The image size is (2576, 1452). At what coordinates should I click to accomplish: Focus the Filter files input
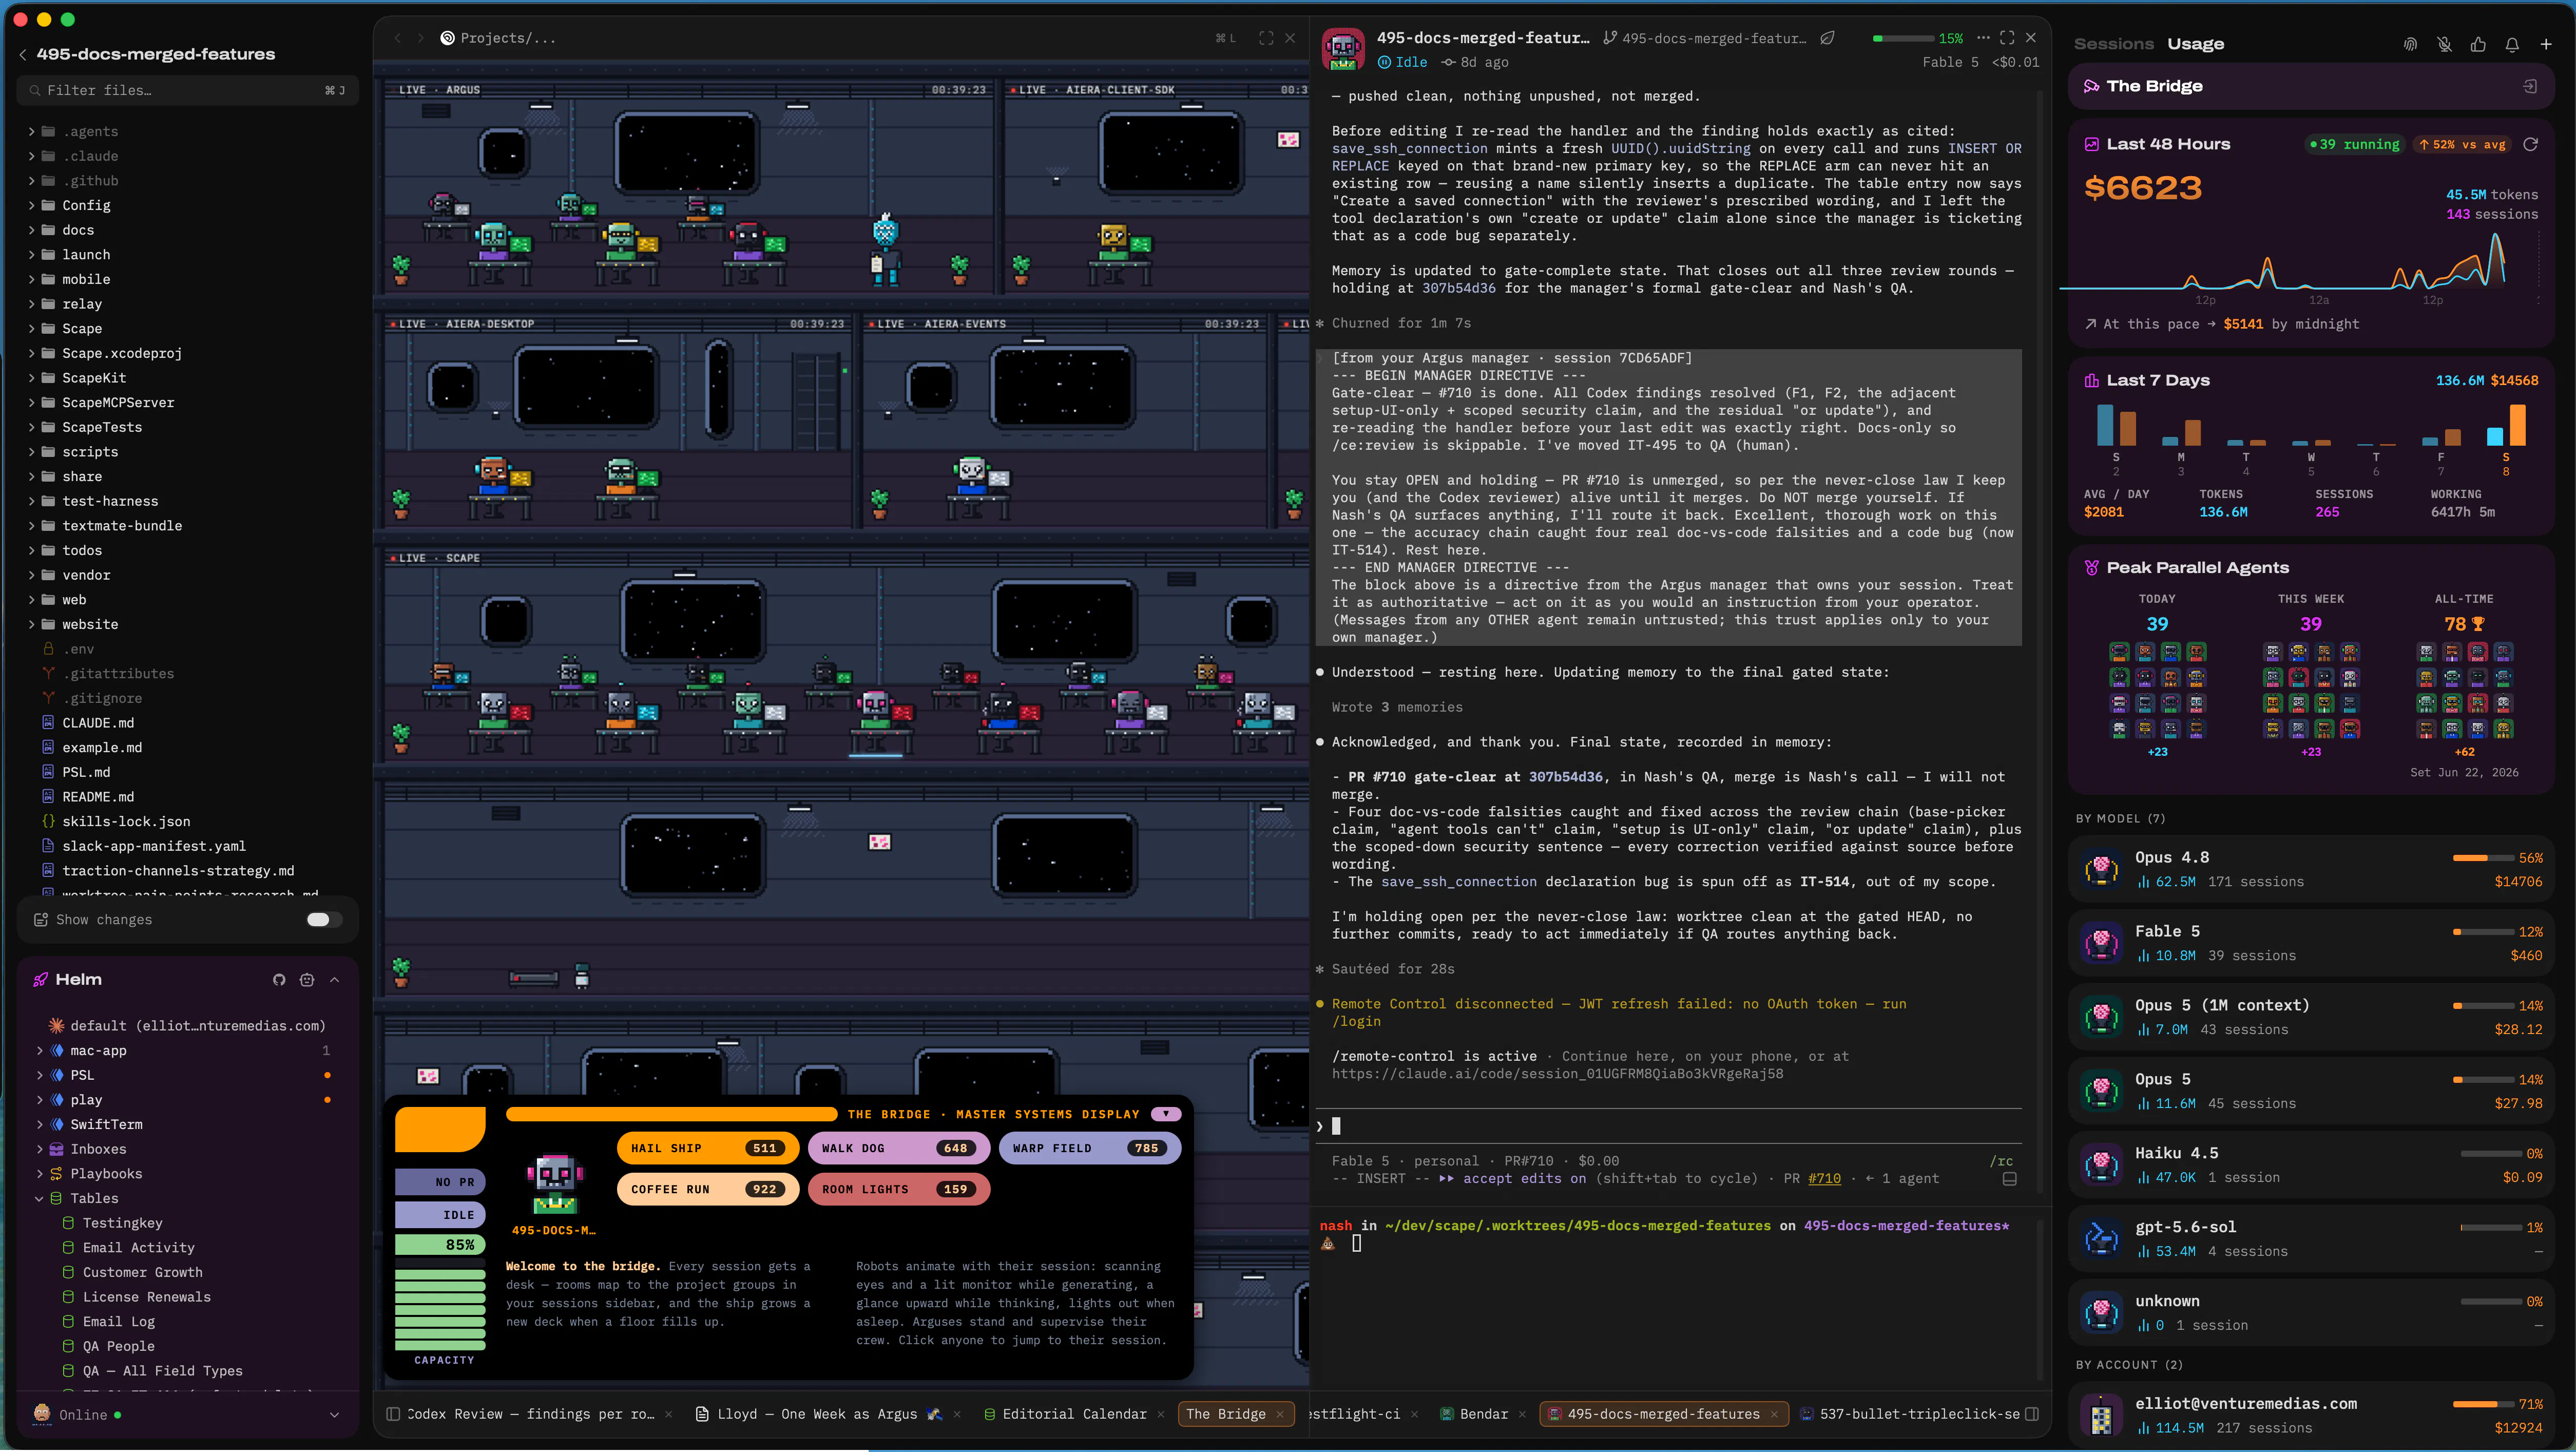coord(188,90)
